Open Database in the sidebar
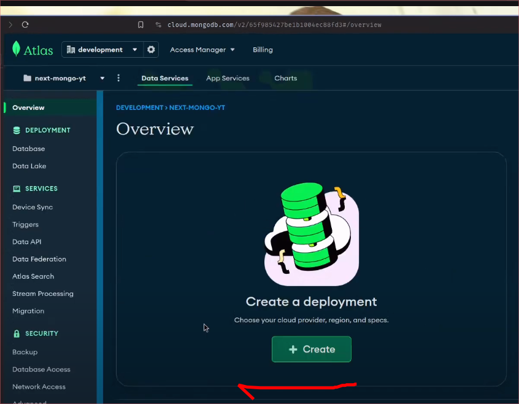The width and height of the screenshot is (519, 404). click(28, 149)
